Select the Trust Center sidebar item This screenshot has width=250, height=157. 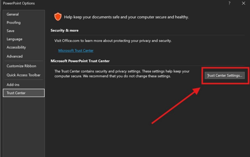tap(16, 93)
